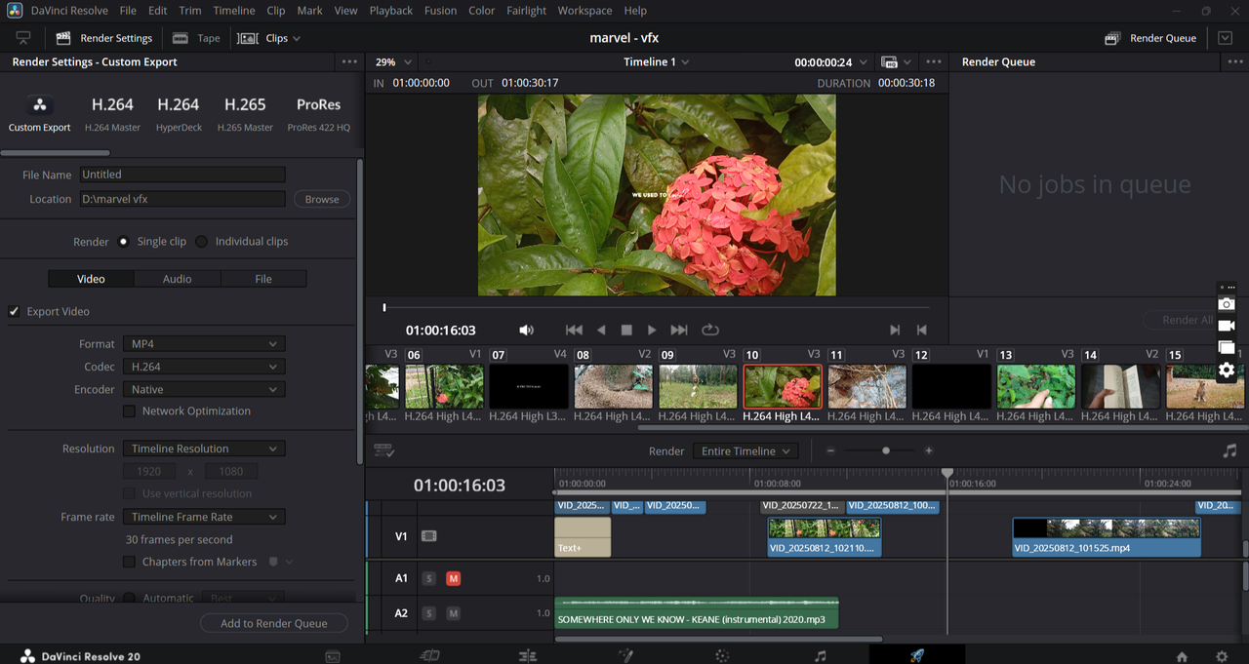1249x664 pixels.
Task: Choose the H.265 Master preset
Action: 245,114
